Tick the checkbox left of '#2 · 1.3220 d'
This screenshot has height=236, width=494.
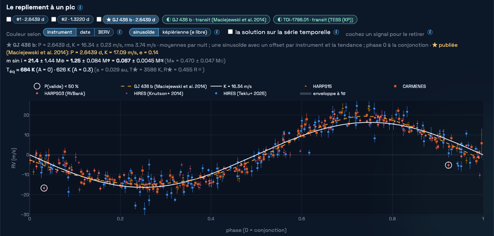click(54, 19)
